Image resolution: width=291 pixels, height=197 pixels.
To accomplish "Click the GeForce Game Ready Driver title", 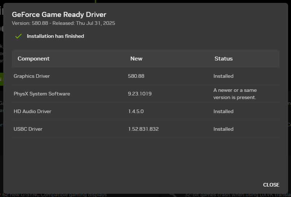I will tap(59, 14).
